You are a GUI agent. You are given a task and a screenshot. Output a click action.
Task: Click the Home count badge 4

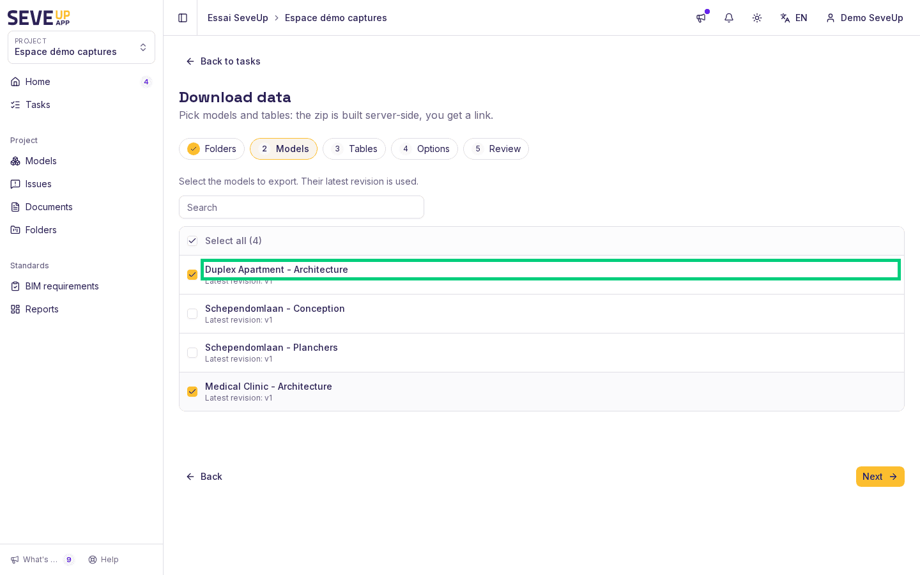coord(146,82)
